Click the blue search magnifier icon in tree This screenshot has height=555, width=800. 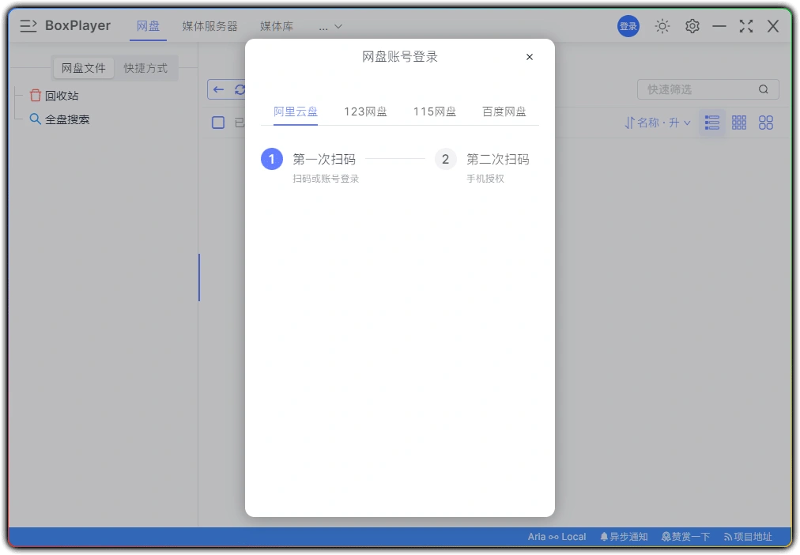click(35, 119)
